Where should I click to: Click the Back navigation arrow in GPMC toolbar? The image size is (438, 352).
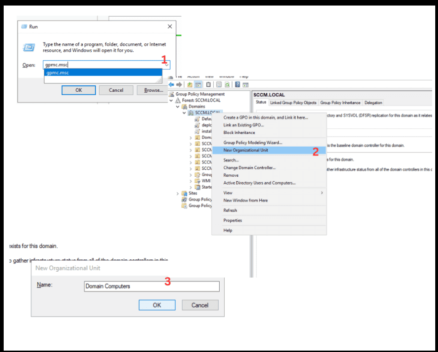tap(172, 84)
